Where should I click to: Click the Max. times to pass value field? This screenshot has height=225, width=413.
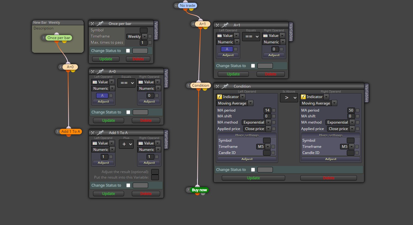[144, 43]
